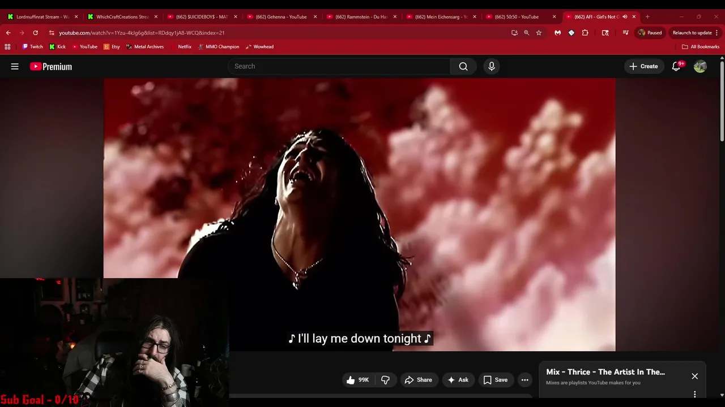Mute the AFI tab via speaker icon
The width and height of the screenshot is (725, 407).
click(625, 17)
